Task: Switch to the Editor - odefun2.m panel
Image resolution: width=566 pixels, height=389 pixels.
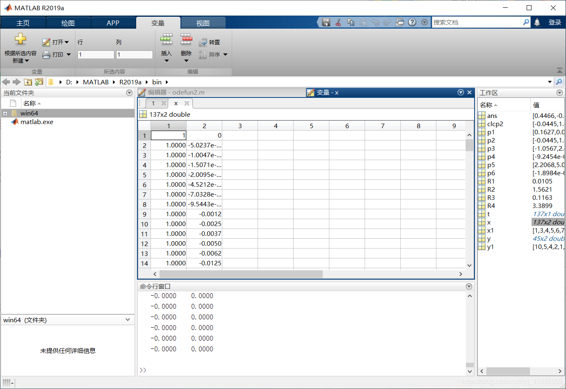Action: (221, 93)
